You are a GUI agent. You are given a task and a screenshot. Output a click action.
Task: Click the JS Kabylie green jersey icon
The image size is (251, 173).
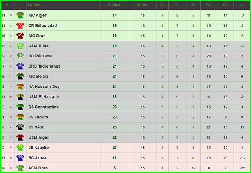point(20,148)
